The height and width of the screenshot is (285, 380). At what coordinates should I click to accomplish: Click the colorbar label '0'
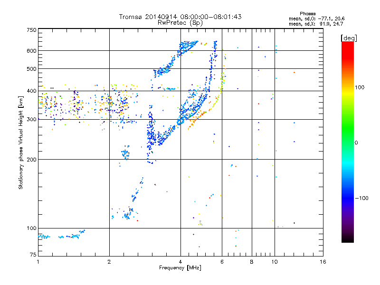(356, 143)
